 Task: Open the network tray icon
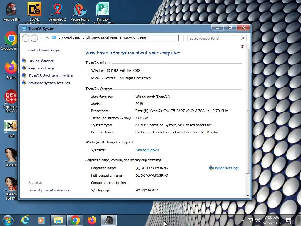click(x=250, y=220)
